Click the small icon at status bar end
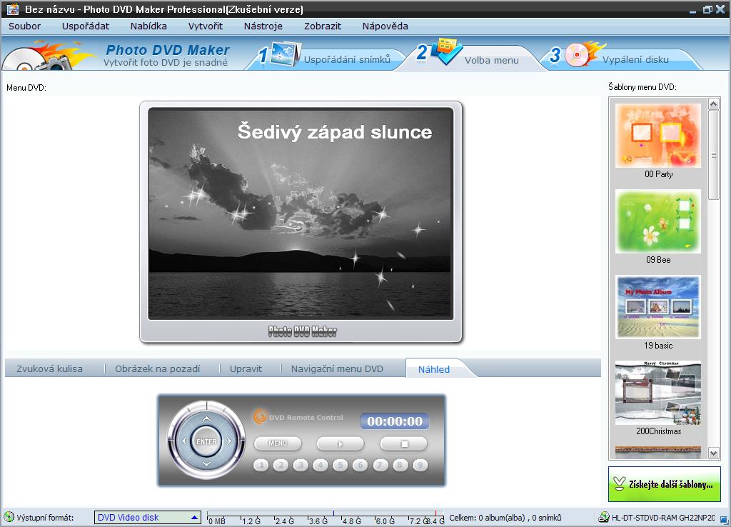This screenshot has width=731, height=527. coord(724,518)
